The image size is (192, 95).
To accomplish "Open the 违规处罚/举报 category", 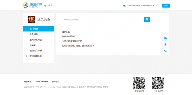I will [x=38, y=51].
